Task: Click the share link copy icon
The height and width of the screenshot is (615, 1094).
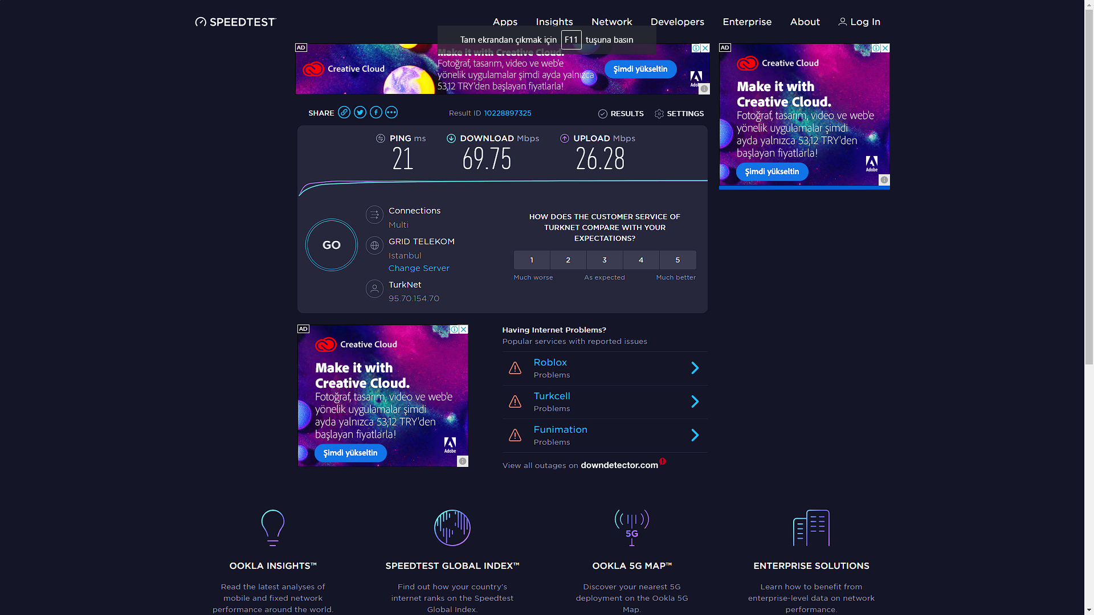Action: (x=344, y=113)
